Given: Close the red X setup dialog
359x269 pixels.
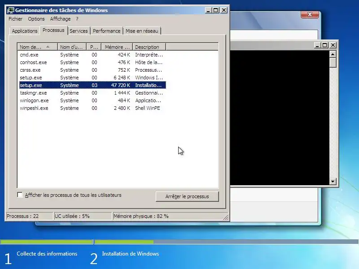Looking at the screenshot, I should point(310,14).
